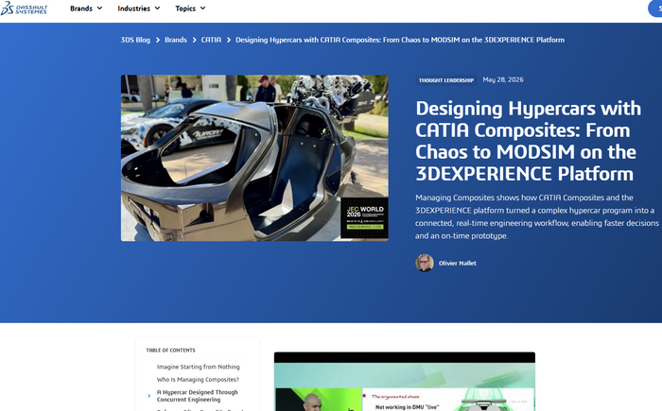Click the Designing Hypercars main headline

(x=528, y=141)
